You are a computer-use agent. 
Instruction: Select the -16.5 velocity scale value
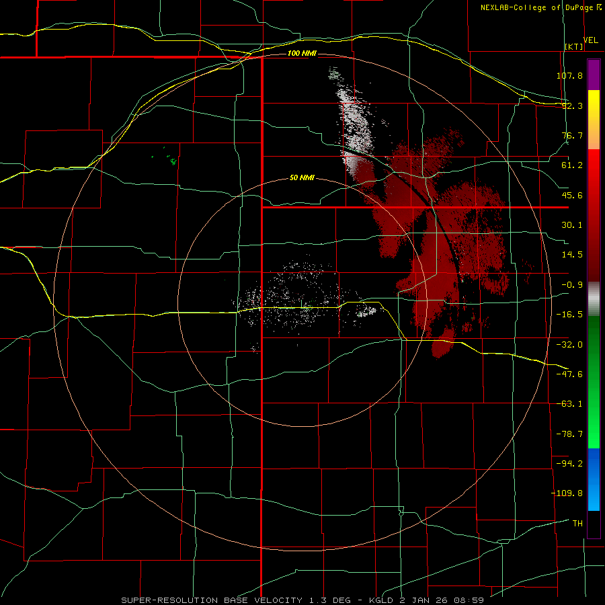569,315
